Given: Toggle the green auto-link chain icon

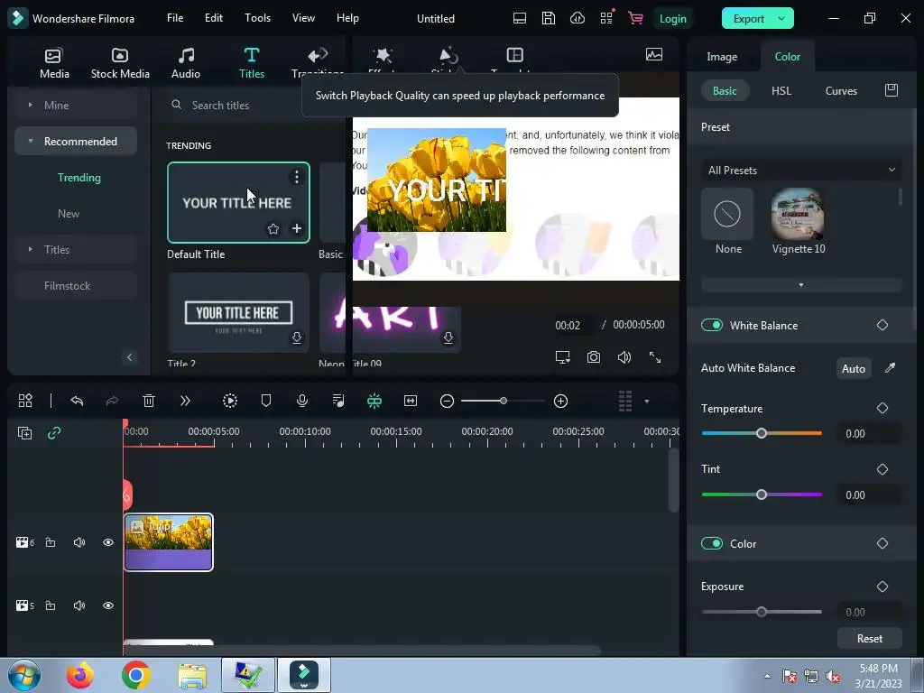Looking at the screenshot, I should 54,433.
